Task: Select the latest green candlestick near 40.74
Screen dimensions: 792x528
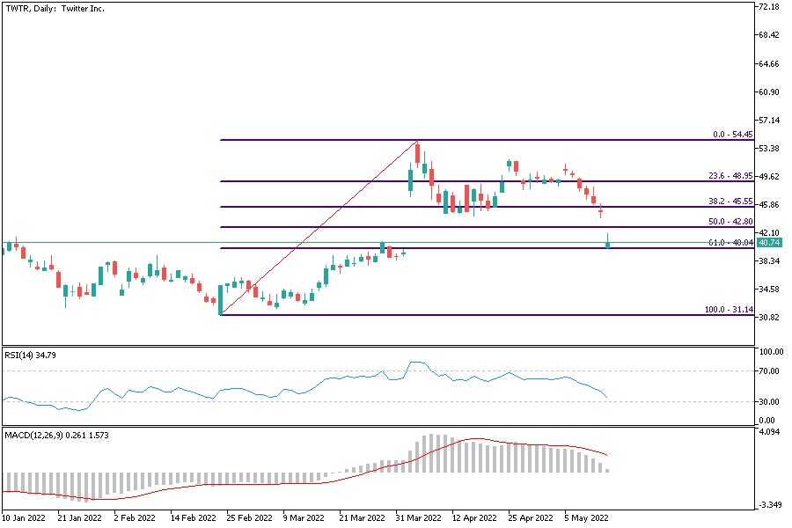Action: [608, 242]
